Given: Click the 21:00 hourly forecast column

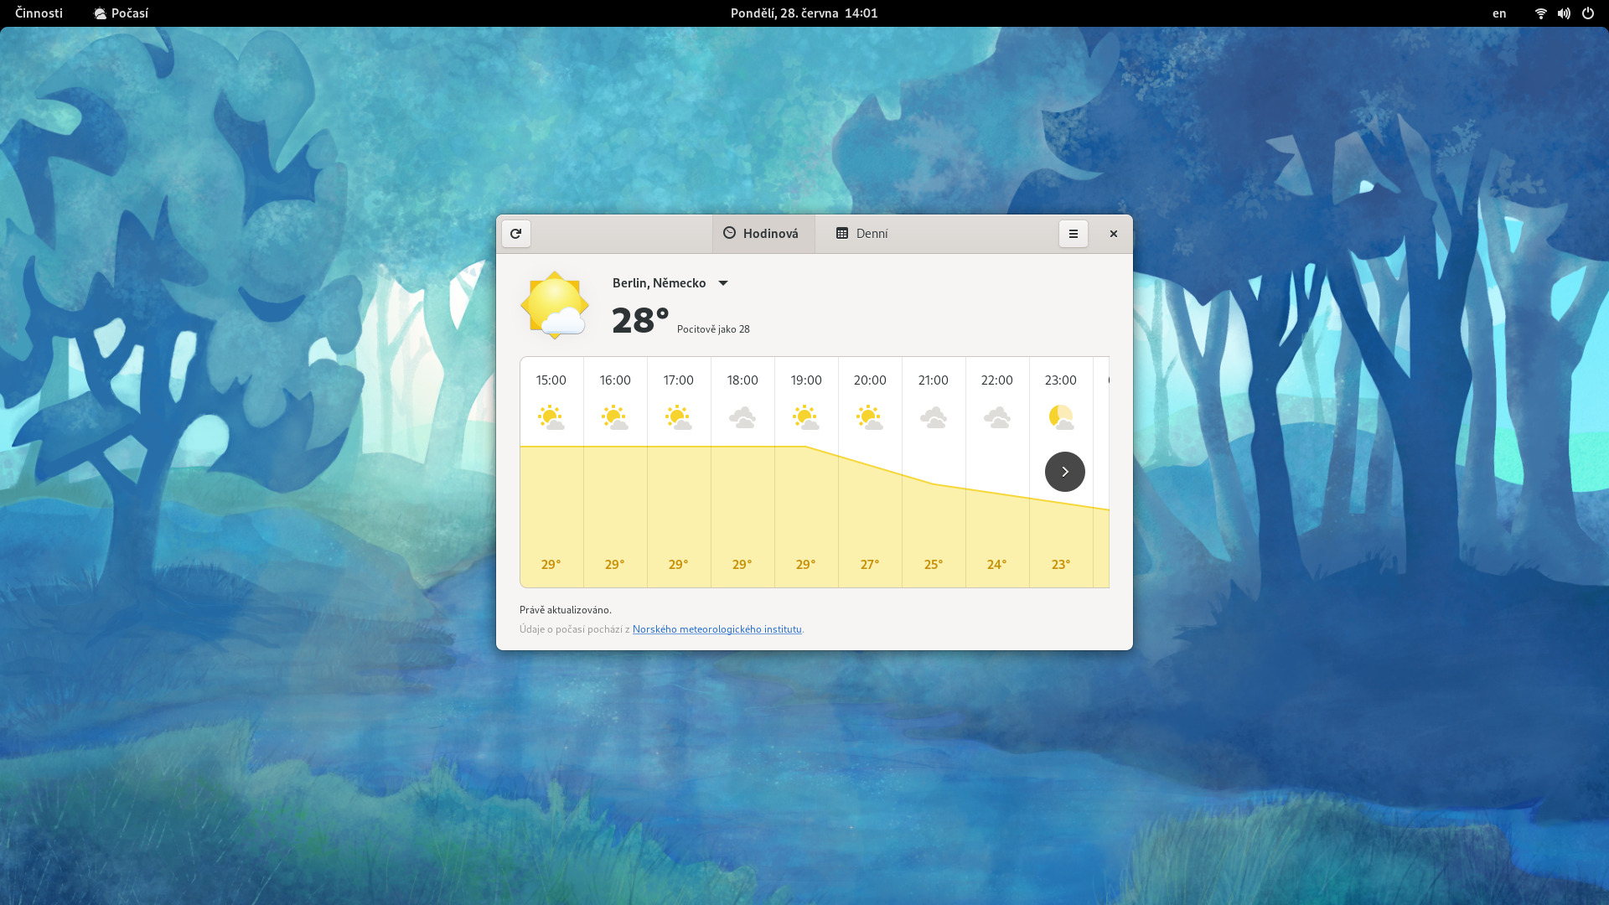Looking at the screenshot, I should point(933,472).
